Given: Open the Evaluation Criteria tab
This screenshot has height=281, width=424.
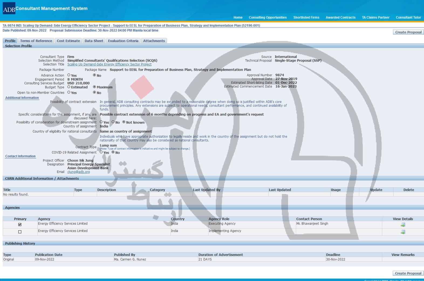Looking at the screenshot, I should 123,41.
